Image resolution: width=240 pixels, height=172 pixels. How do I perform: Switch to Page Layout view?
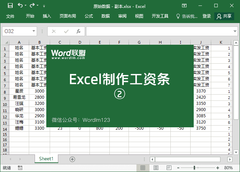click(155, 168)
